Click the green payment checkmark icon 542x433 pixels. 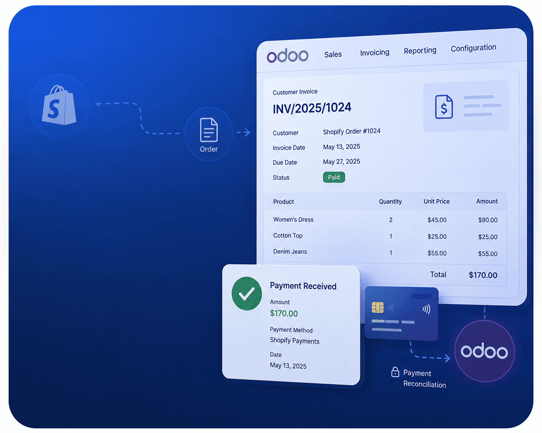click(x=247, y=294)
